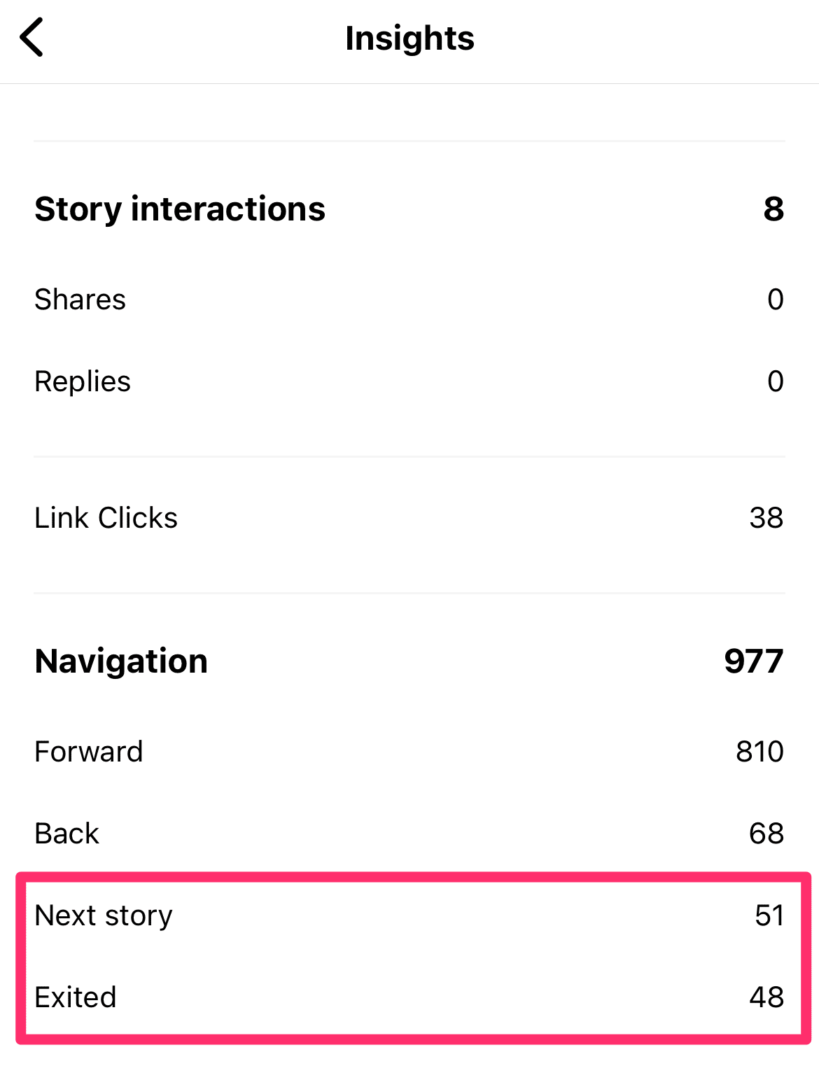Tap the back arrow icon
819x1066 pixels.
[x=32, y=38]
